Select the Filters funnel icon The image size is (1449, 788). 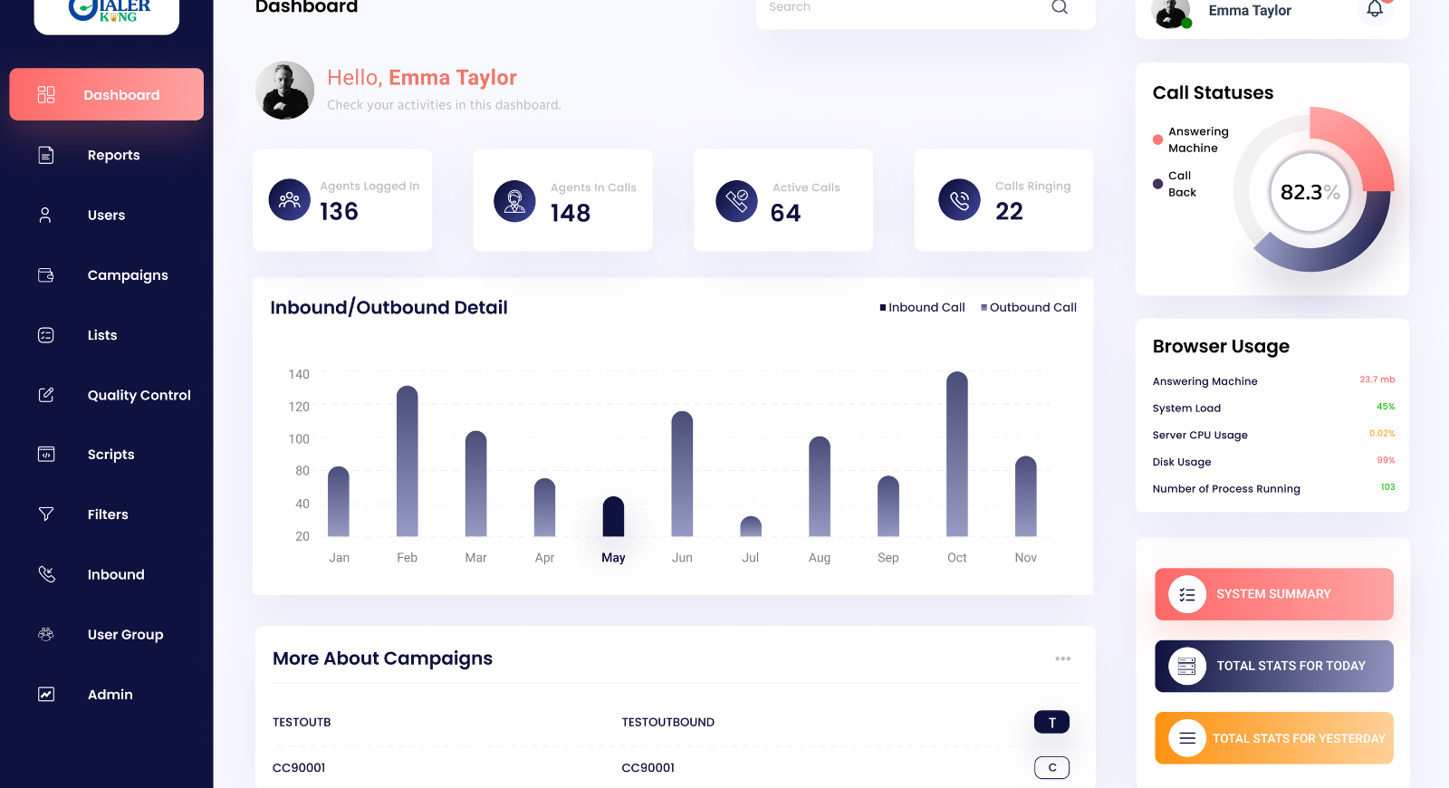click(x=46, y=514)
